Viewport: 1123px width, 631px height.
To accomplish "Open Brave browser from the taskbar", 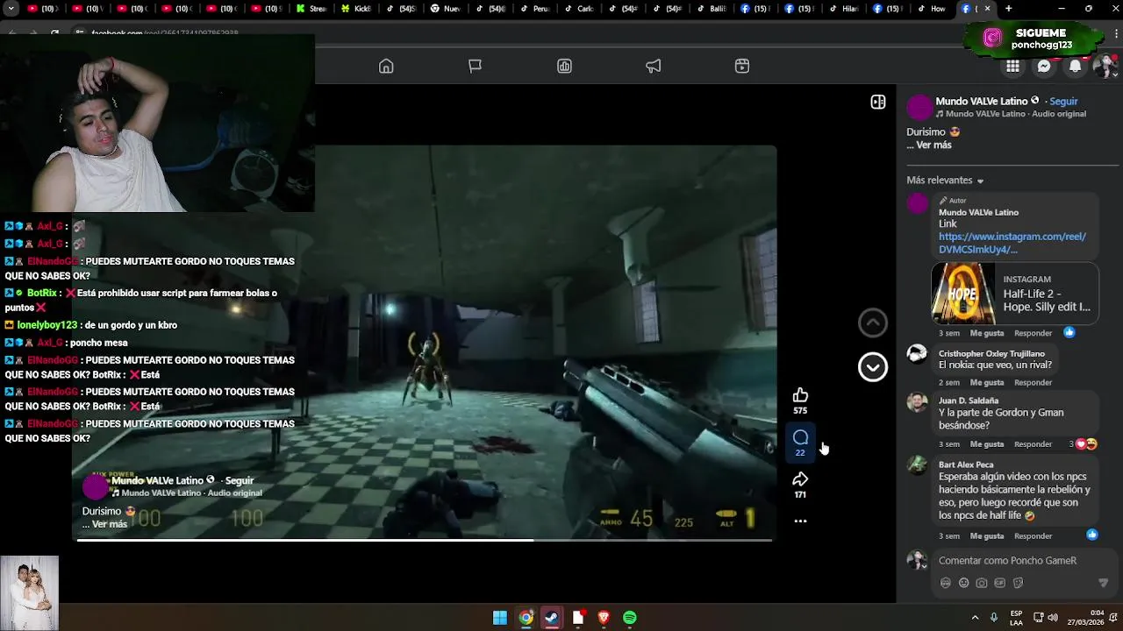I will pyautogui.click(x=604, y=618).
